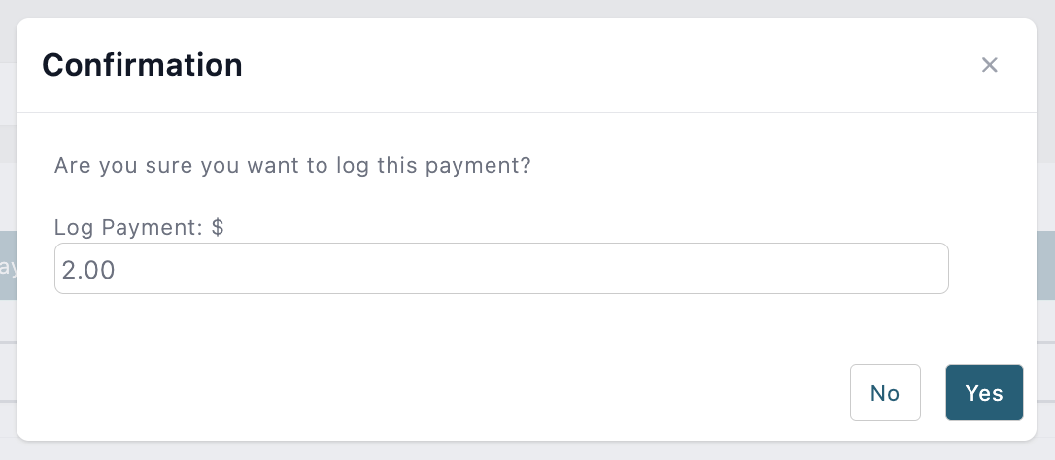Choose the white outlined No button
Screen dimensions: 1055x460
[885, 393]
